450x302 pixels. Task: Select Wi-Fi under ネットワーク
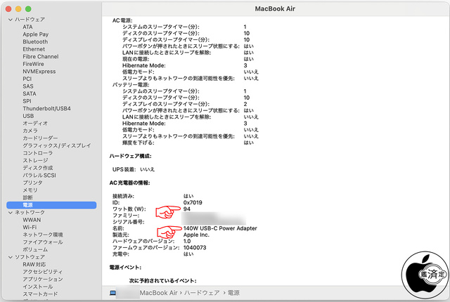[x=30, y=228]
